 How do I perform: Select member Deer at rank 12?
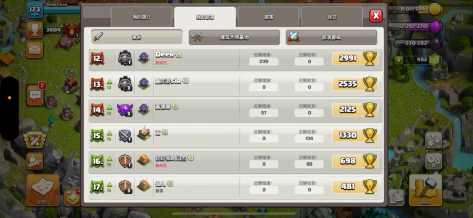235,60
